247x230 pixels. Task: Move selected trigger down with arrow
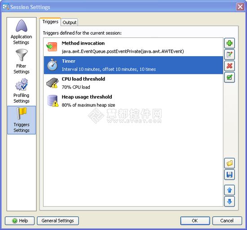[229, 202]
